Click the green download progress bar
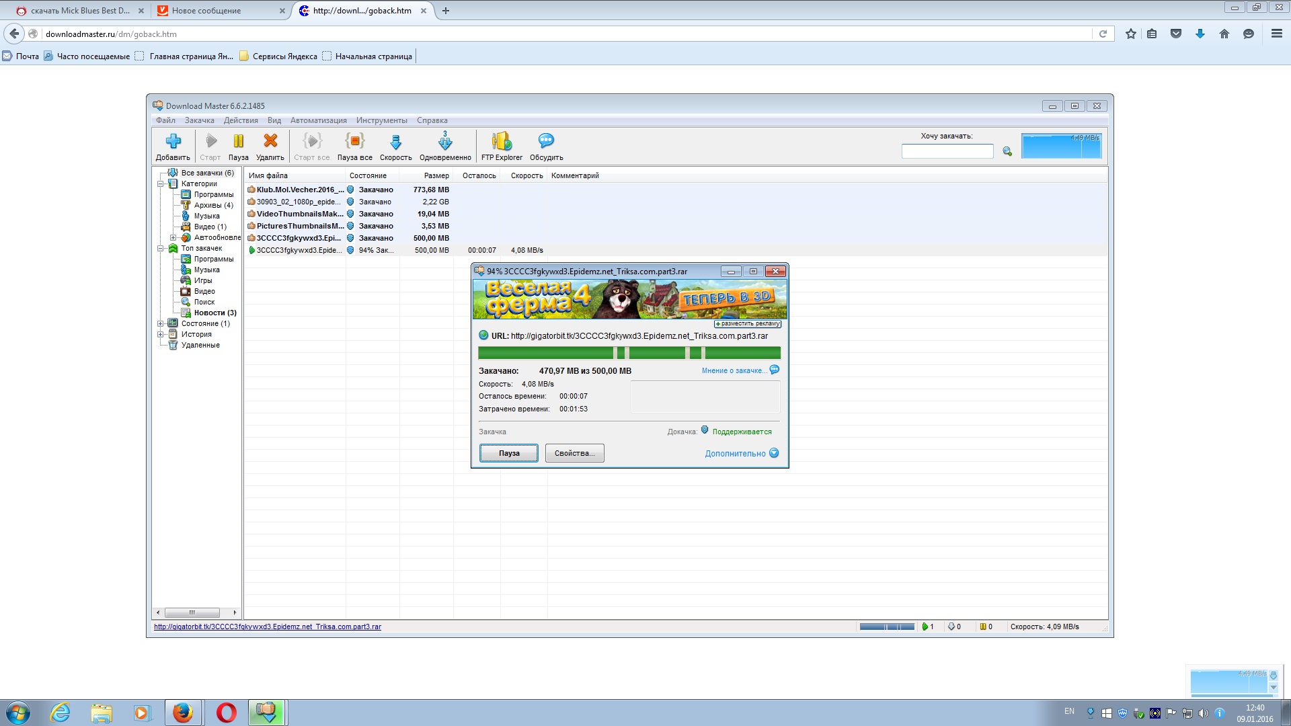 [629, 353]
